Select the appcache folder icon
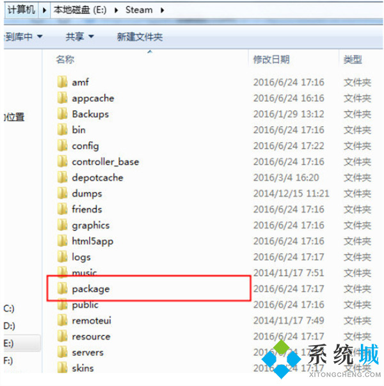The image size is (384, 386). (x=62, y=99)
